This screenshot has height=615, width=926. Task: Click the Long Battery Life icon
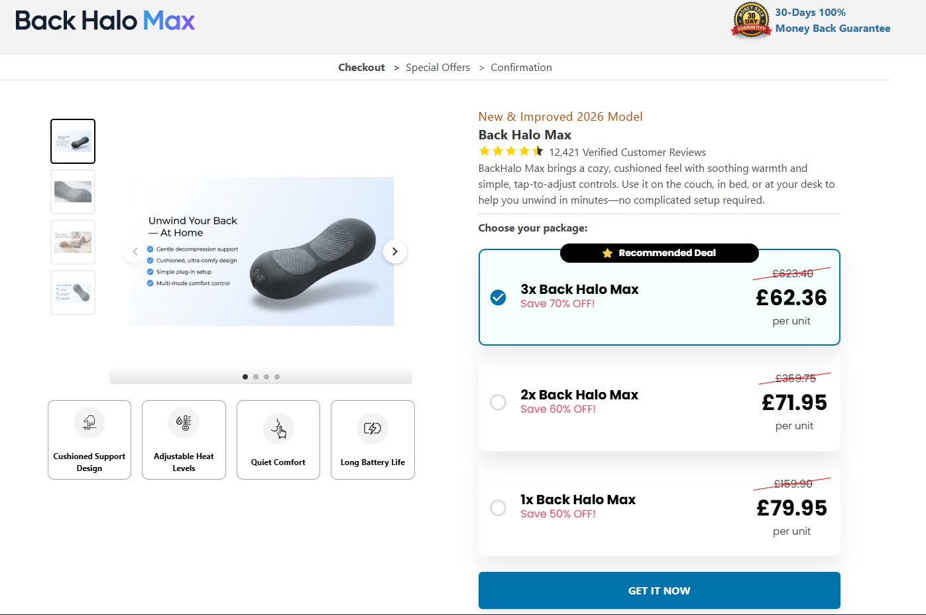(x=373, y=429)
